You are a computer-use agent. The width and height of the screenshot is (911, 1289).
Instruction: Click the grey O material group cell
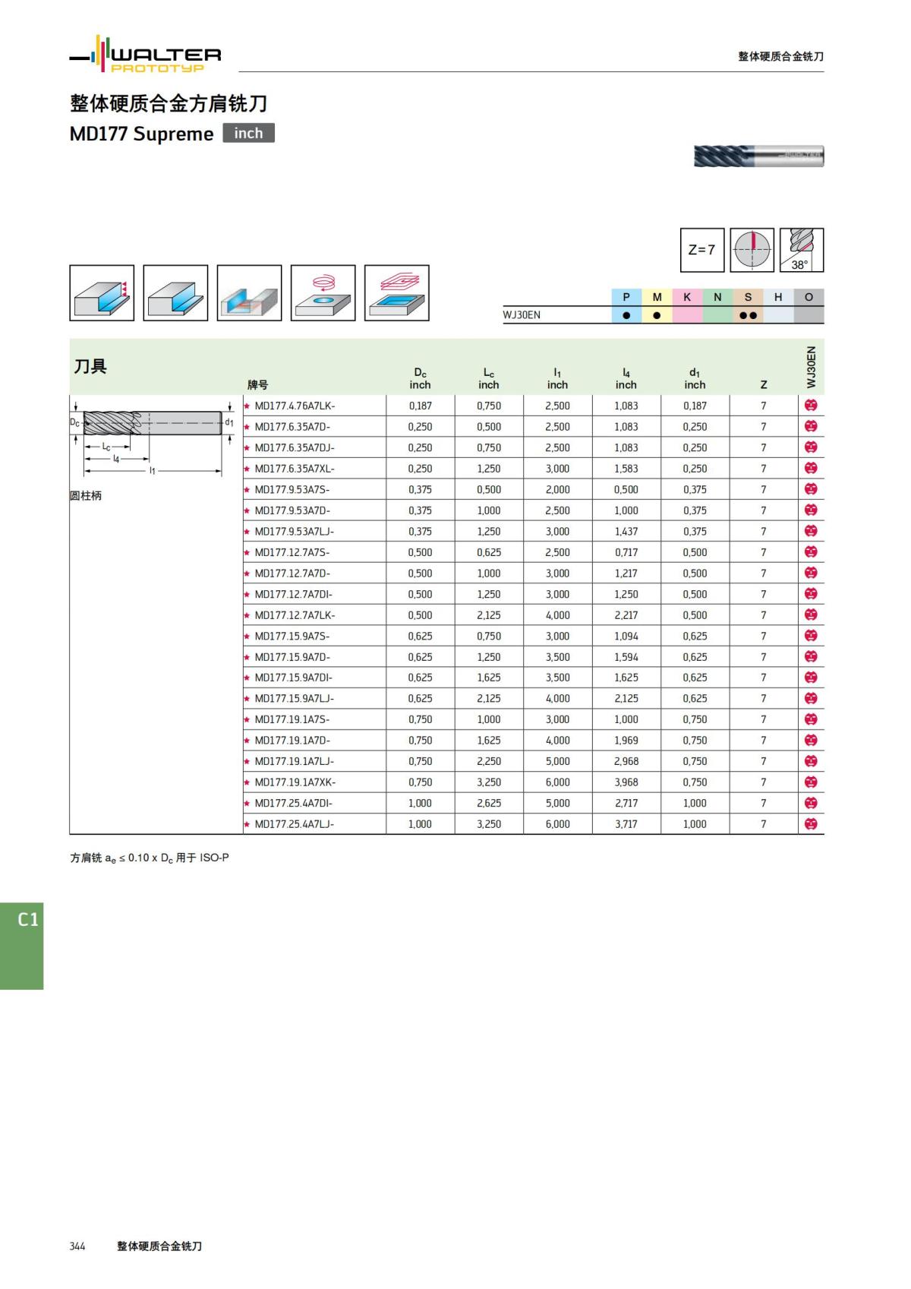809,297
